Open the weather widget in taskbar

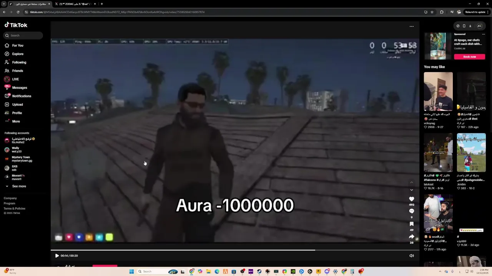10,271
